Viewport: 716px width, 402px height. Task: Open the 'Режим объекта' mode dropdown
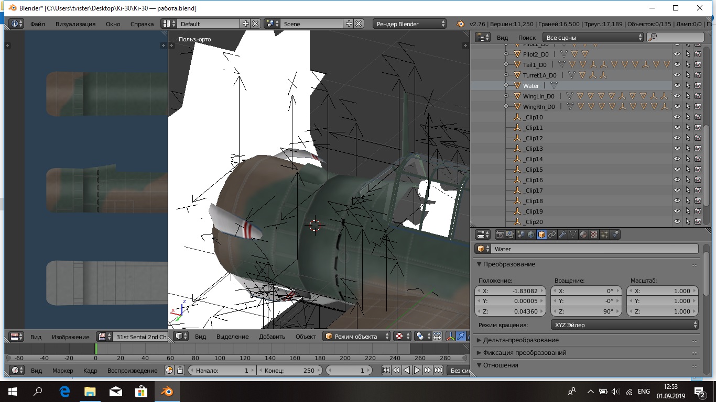pyautogui.click(x=356, y=336)
